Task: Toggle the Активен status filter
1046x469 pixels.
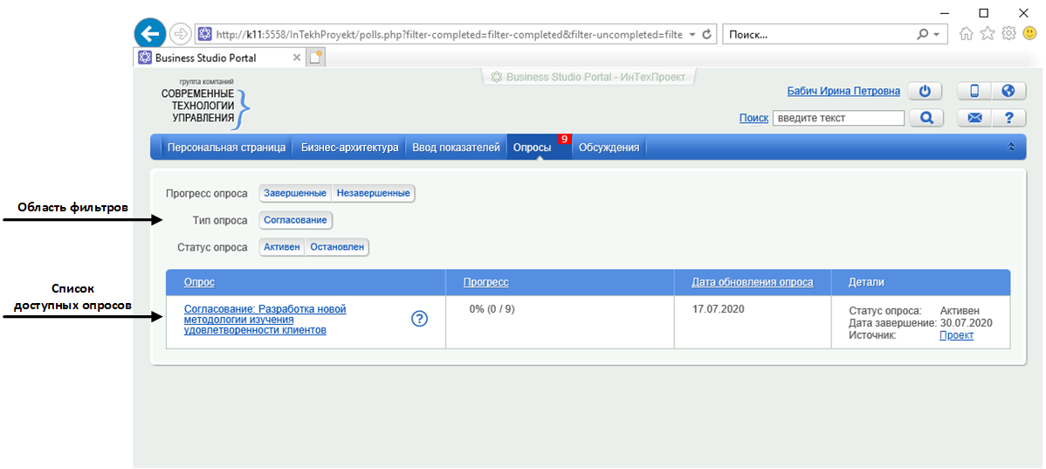Action: click(282, 247)
